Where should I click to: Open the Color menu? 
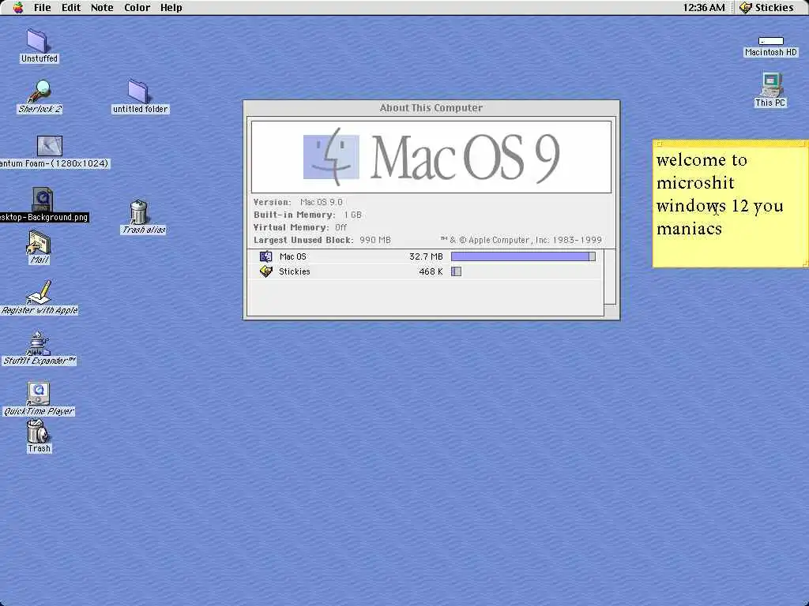137,8
